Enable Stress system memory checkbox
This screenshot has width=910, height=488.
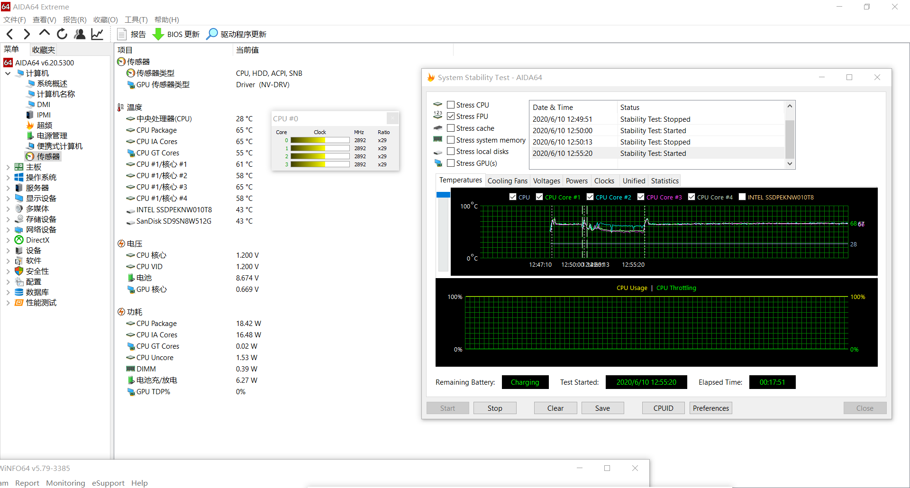point(451,140)
